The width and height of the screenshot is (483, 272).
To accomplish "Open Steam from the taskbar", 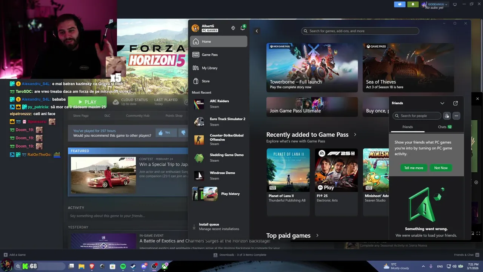I will click(133, 266).
